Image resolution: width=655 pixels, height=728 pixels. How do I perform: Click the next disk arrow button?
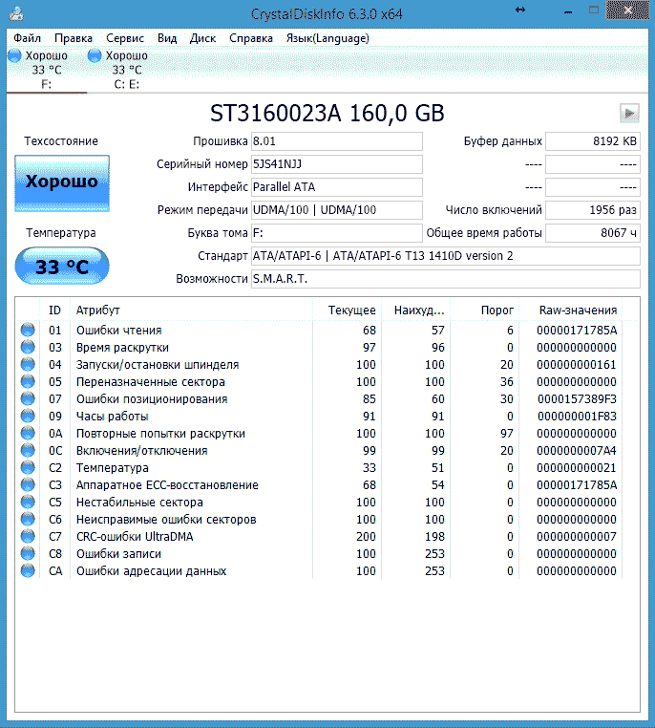tap(629, 114)
